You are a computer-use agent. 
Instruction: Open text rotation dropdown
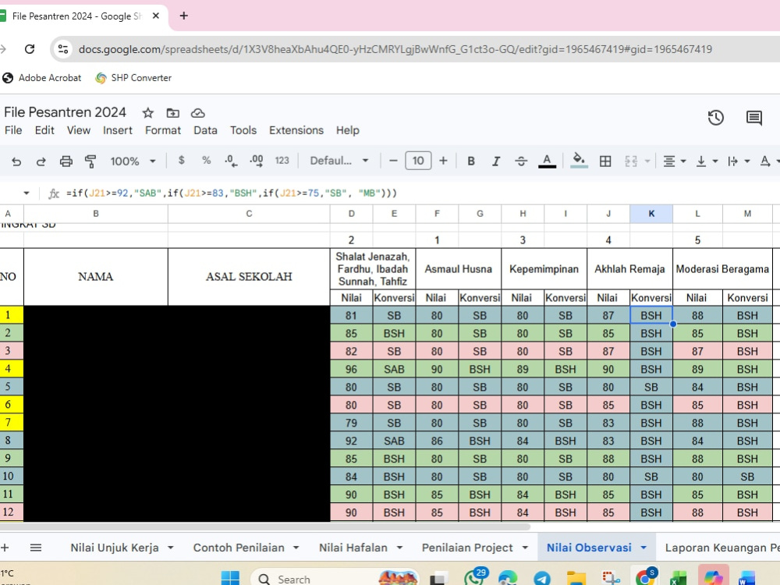[x=770, y=161]
